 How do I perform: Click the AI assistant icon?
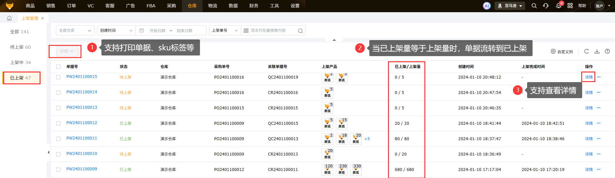tap(487, 6)
